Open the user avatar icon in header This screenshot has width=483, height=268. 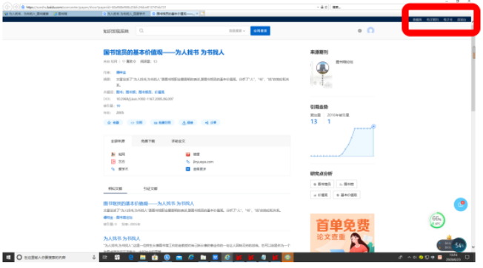coord(370,30)
